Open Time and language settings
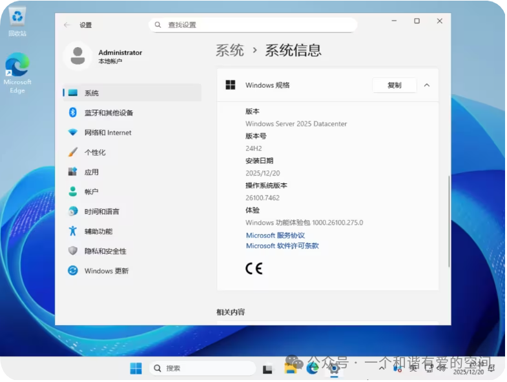Screen dimensions: 507x382 (x=101, y=212)
